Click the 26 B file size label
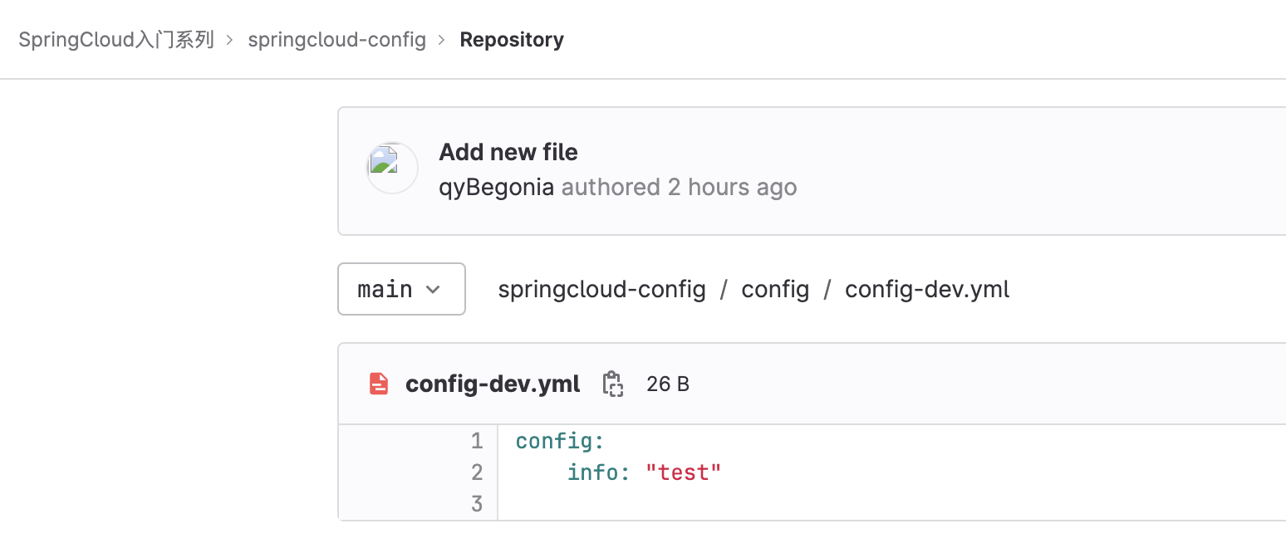Image resolution: width=1286 pixels, height=553 pixels. [667, 384]
